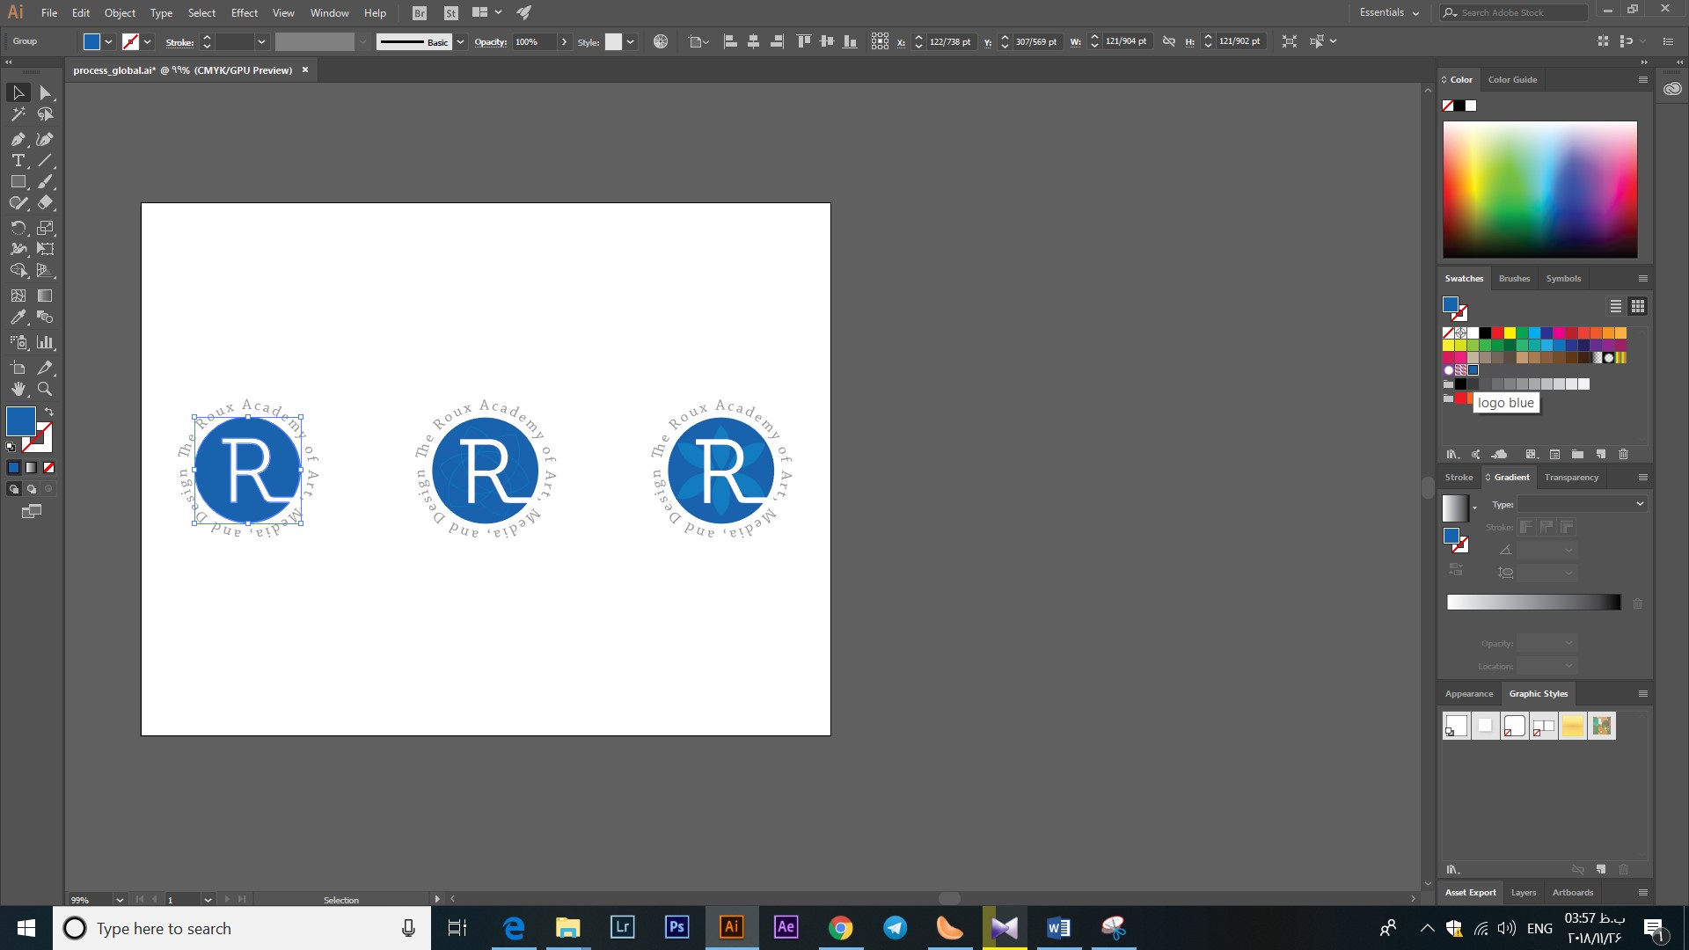Screen dimensions: 1689x950
Task: Open Adobe Stock via St icon
Action: (x=451, y=13)
